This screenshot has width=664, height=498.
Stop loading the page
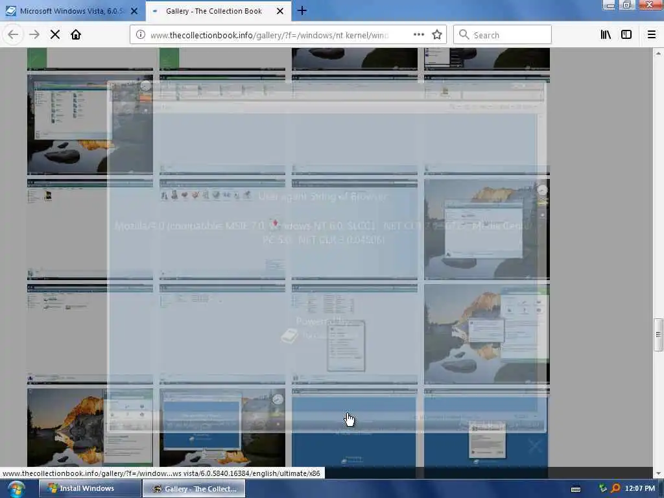pos(55,35)
